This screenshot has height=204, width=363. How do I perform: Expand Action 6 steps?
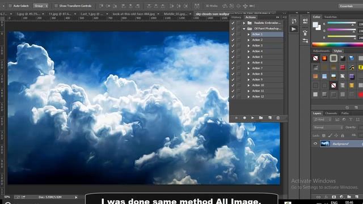(x=248, y=63)
